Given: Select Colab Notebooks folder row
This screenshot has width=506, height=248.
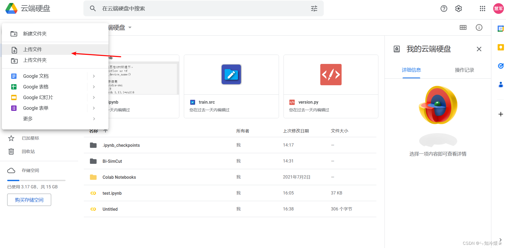Looking at the screenshot, I should [230, 177].
